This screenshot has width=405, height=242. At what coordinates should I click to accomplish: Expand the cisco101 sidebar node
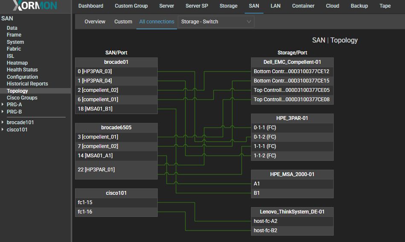point(3,130)
